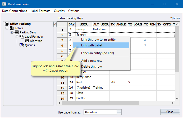Open the Label Formats menu
The image size is (183, 118).
pos(40,11)
